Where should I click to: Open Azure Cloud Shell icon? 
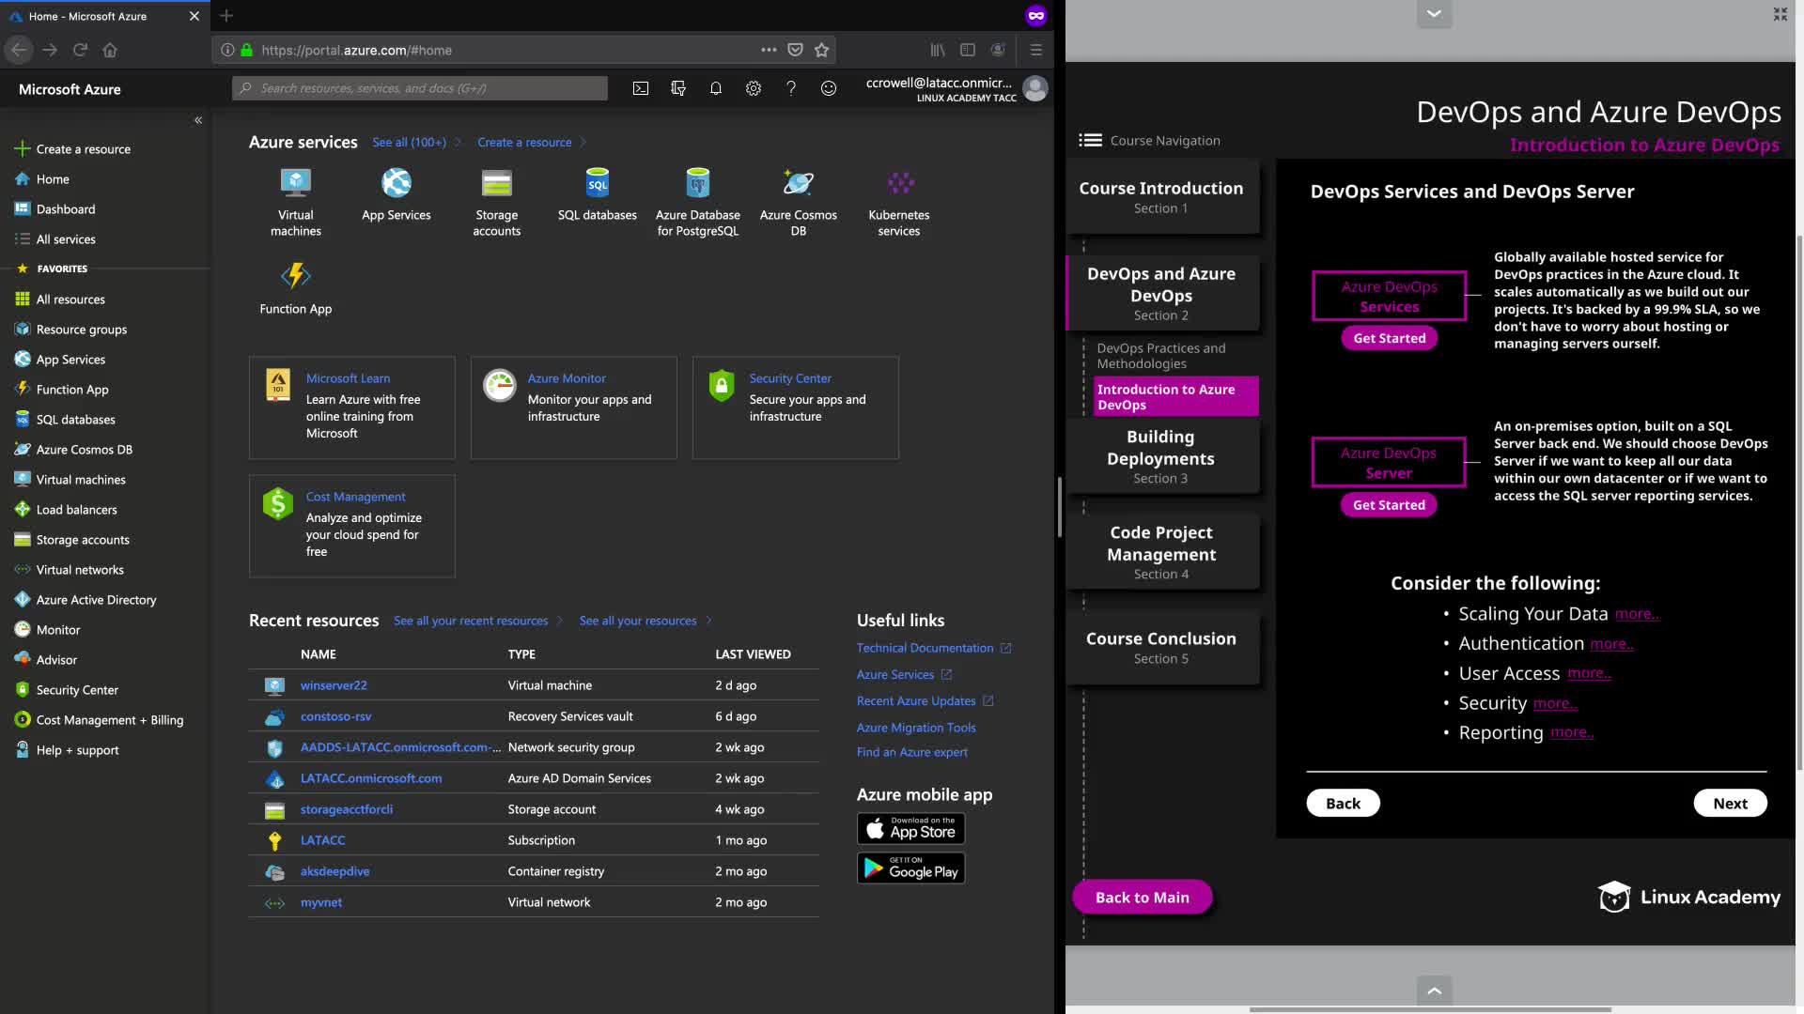(x=640, y=88)
